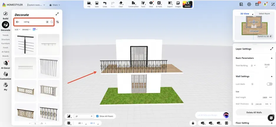Viewport: 276px width, 127px height.
Task: Select the Clear eraser tool
Action: (x=120, y=4)
